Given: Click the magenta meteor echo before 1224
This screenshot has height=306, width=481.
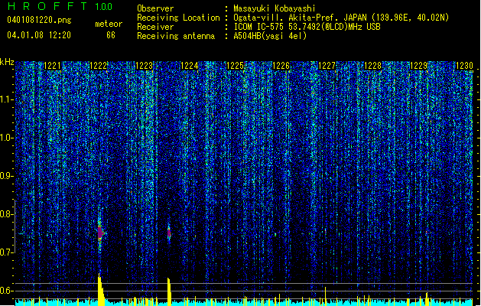Looking at the screenshot, I should (x=169, y=233).
